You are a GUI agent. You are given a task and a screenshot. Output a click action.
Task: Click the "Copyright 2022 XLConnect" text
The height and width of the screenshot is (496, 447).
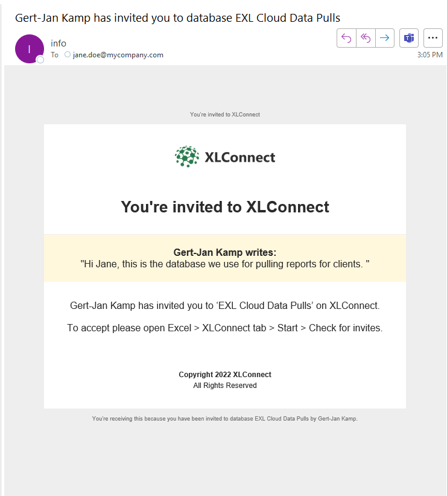point(225,375)
